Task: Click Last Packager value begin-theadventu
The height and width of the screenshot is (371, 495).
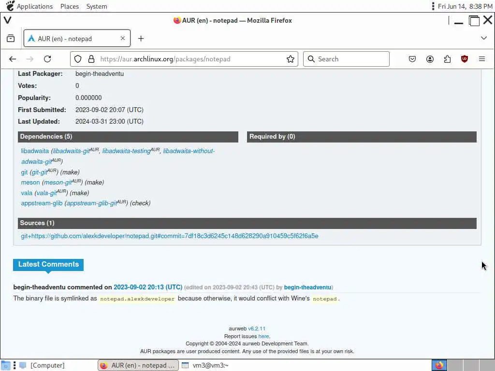Action: tap(100, 73)
